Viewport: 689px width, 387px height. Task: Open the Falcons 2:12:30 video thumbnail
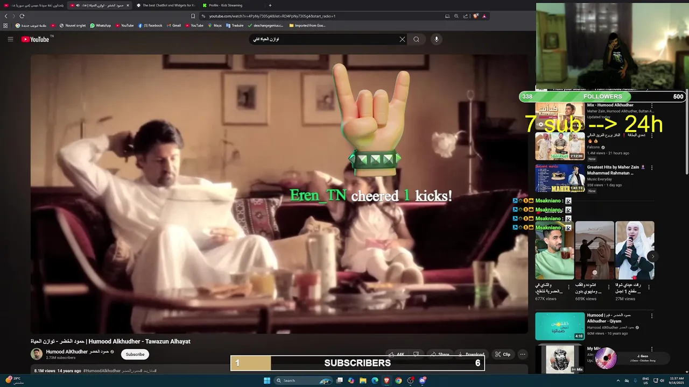(560, 146)
